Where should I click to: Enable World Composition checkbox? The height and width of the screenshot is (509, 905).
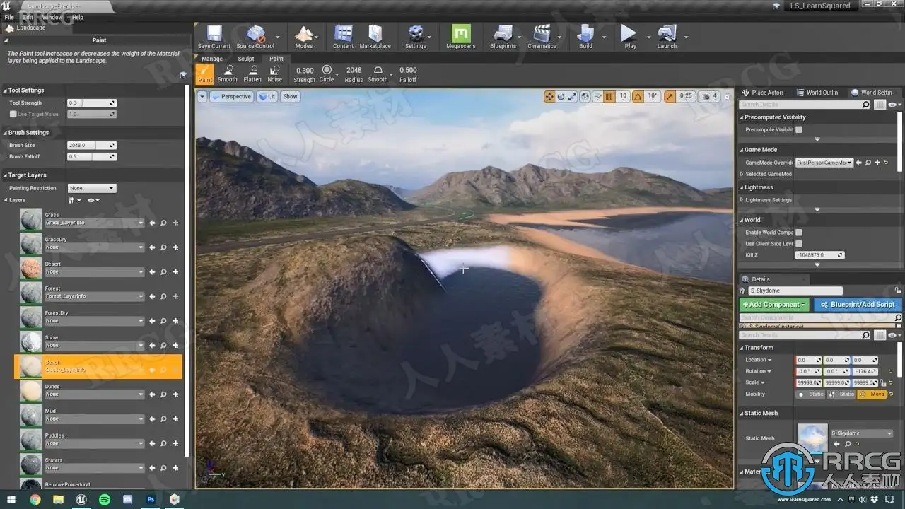[x=799, y=232]
